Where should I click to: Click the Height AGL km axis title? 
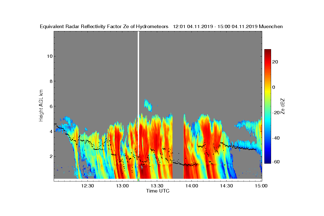(41, 105)
